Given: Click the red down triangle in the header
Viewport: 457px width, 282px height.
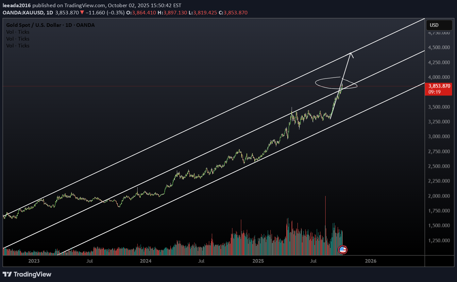Looking at the screenshot, I should pyautogui.click(x=82, y=13).
